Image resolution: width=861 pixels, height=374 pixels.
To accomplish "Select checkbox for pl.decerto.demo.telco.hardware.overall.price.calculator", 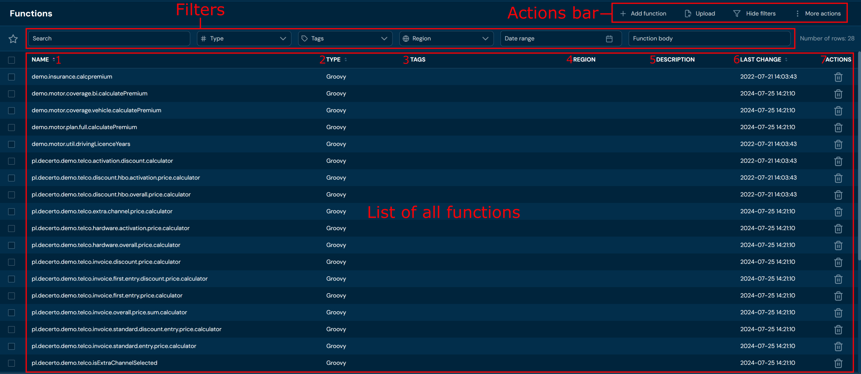I will click(11, 245).
